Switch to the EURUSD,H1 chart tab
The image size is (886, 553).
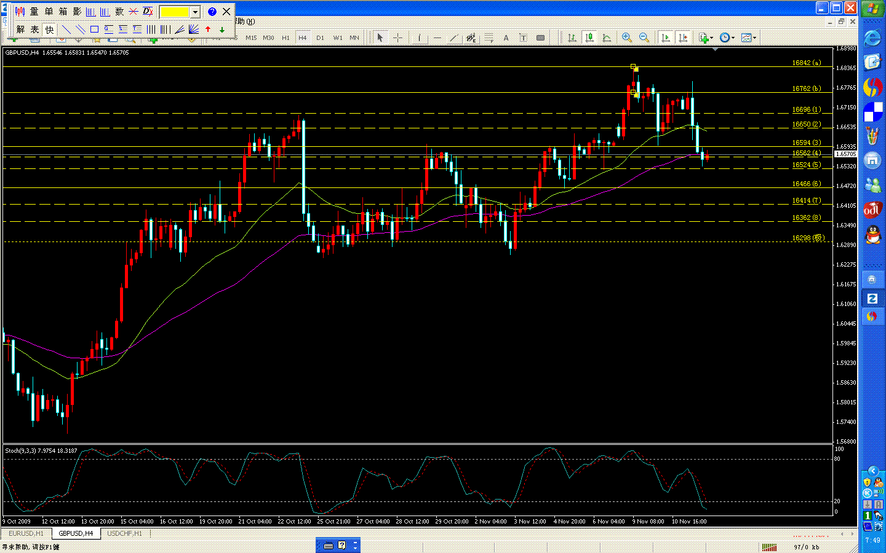click(x=26, y=533)
